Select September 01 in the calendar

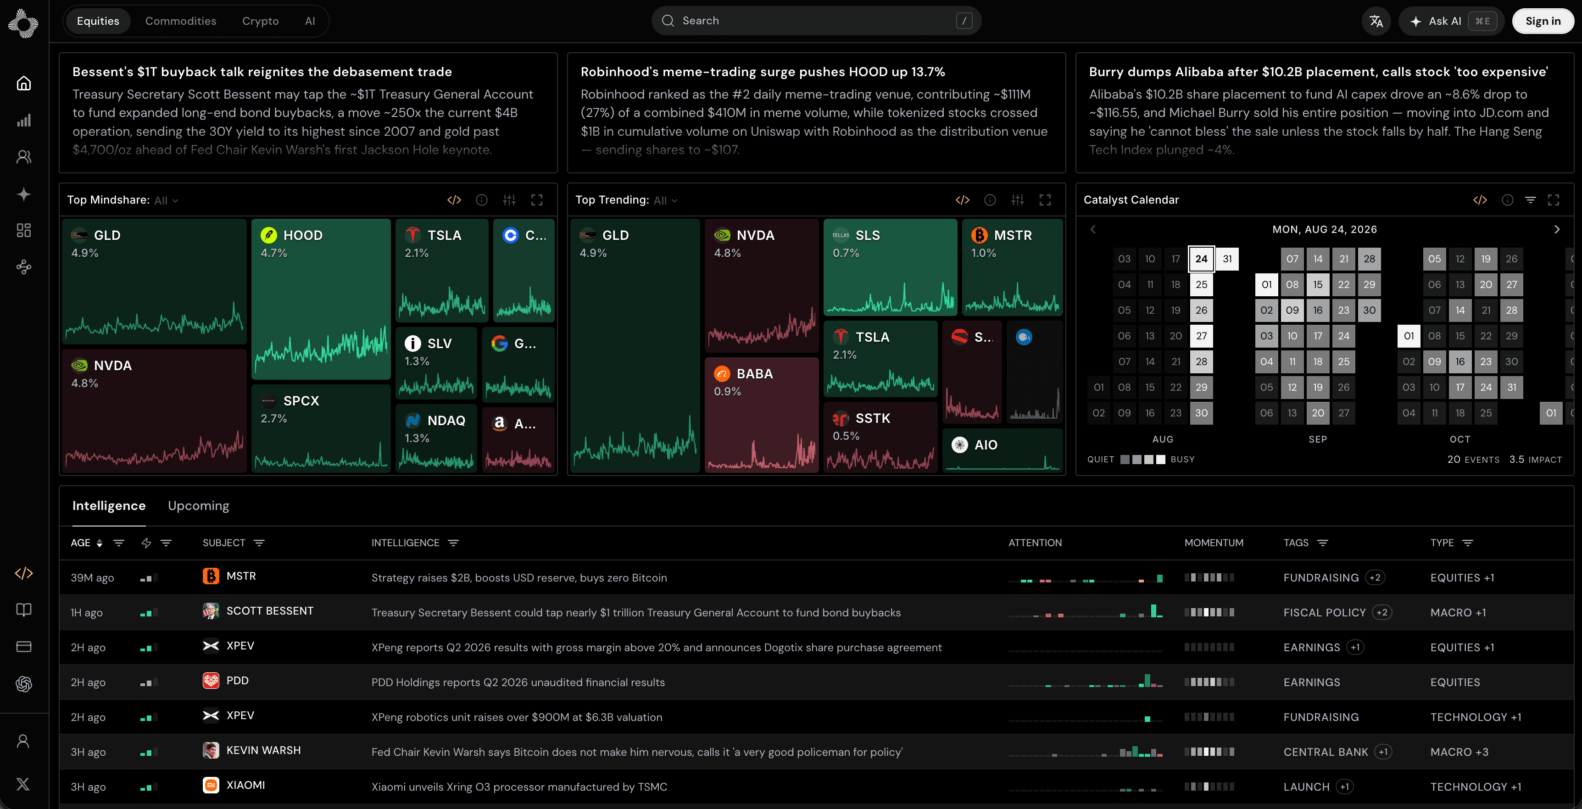[x=1266, y=285]
